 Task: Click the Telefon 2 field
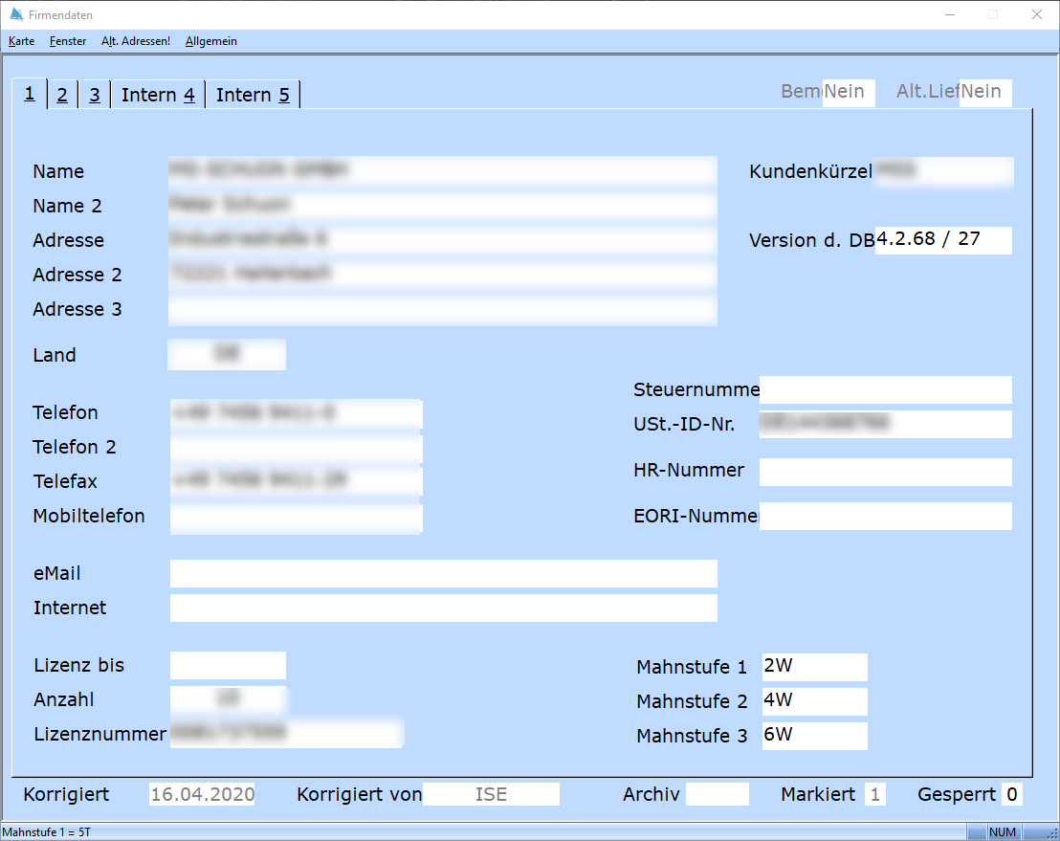(x=296, y=448)
